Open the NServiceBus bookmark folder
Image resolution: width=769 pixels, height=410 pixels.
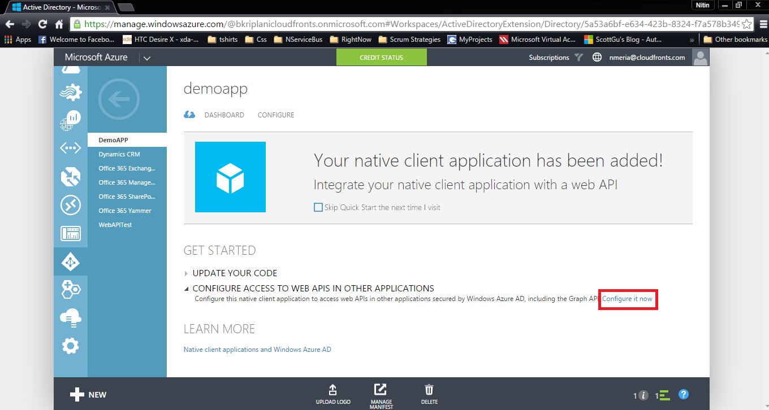(x=298, y=40)
